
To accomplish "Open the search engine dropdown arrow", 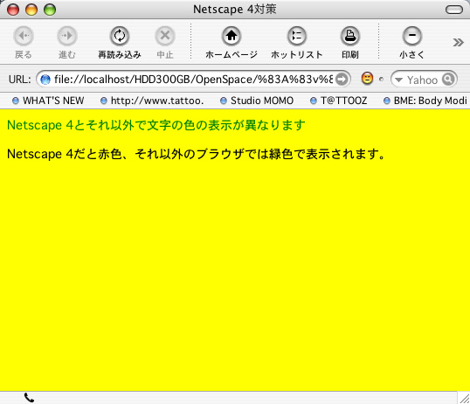I will pos(398,80).
